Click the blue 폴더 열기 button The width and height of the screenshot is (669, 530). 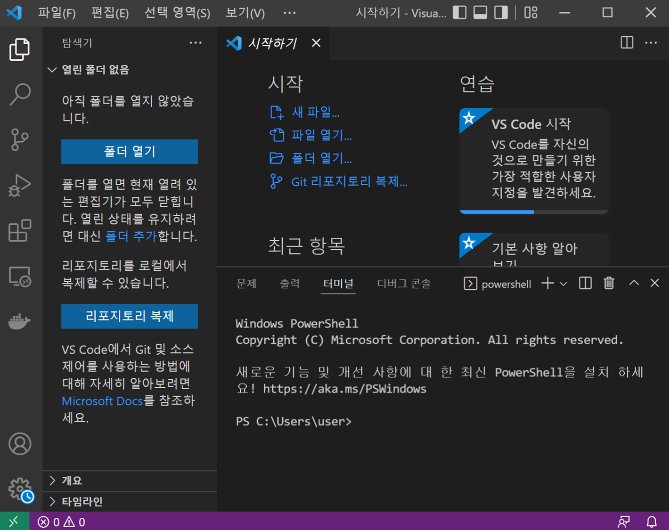point(130,152)
